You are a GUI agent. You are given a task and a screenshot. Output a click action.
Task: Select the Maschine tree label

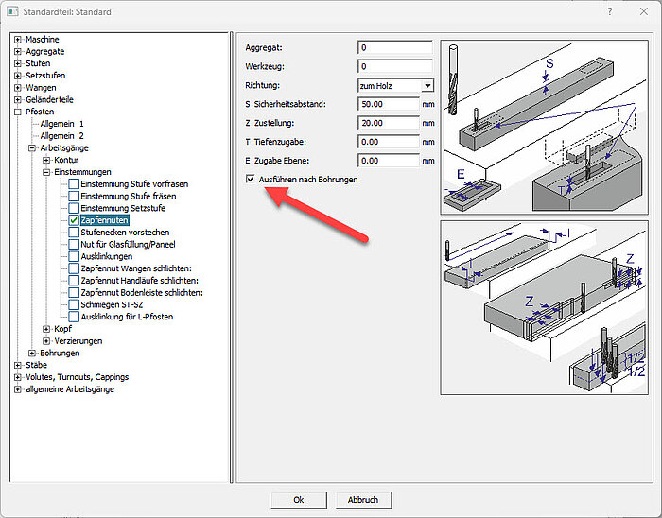(x=43, y=40)
